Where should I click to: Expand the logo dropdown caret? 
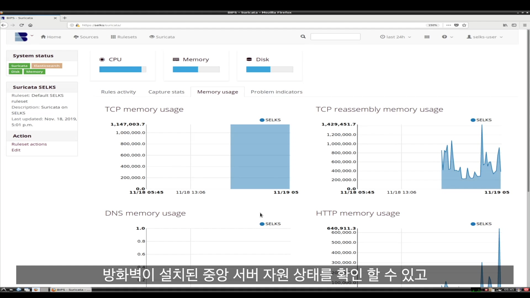tap(32, 36)
